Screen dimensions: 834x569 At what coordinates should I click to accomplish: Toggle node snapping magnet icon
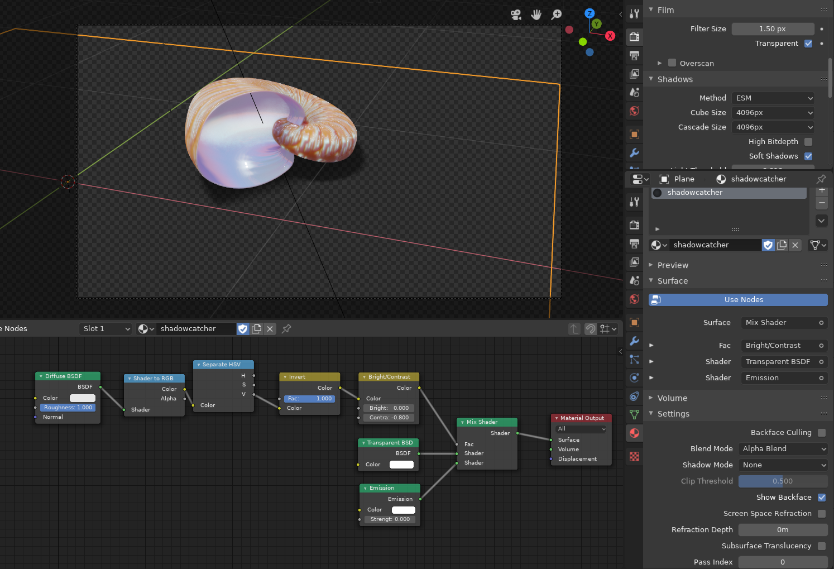tap(591, 329)
